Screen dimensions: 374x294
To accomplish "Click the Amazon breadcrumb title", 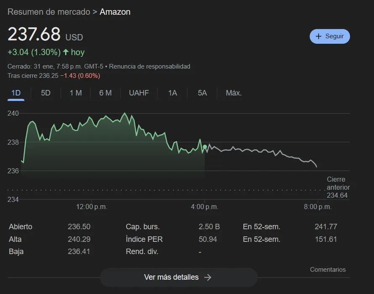I will [115, 12].
